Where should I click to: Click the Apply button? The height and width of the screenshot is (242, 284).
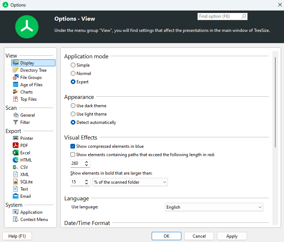(232, 236)
